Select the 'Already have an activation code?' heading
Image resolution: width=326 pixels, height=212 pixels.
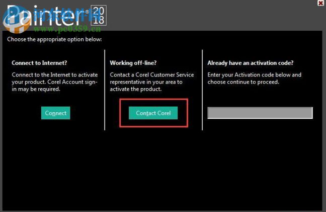pos(251,63)
